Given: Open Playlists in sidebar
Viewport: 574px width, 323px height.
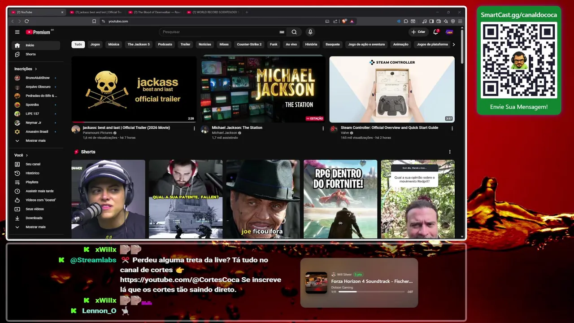Looking at the screenshot, I should (35, 182).
